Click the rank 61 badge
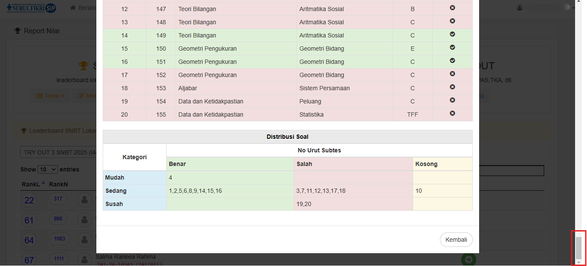The height and width of the screenshot is (266, 587). [x=29, y=220]
